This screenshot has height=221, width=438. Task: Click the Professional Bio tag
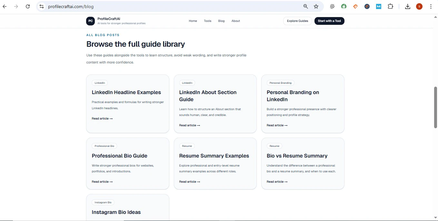click(105, 146)
